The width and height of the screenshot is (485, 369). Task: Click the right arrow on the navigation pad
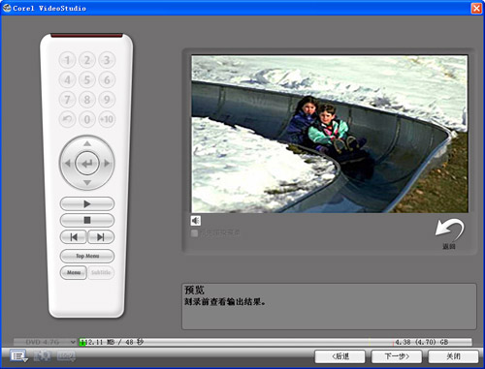coord(107,164)
